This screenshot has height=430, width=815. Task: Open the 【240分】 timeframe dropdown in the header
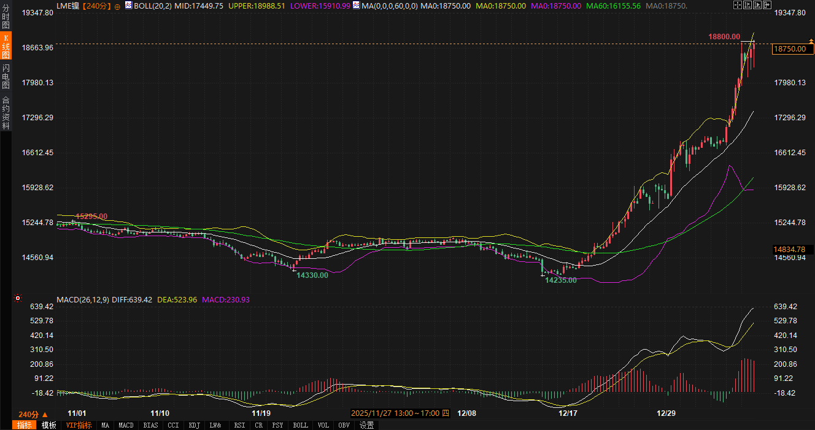[x=97, y=6]
